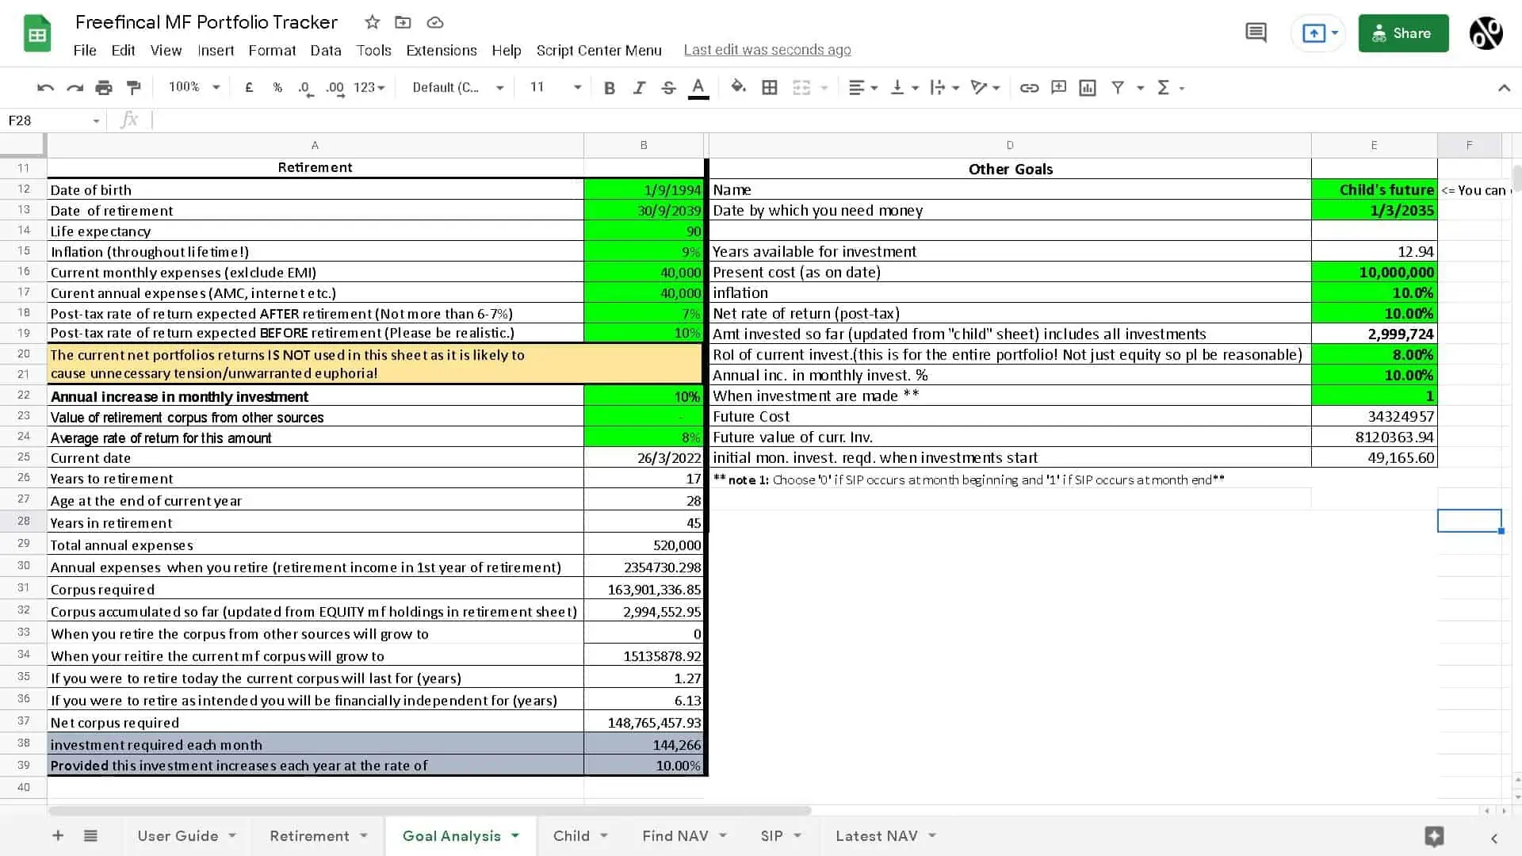
Task: Open the font family dropdown
Action: 457,87
